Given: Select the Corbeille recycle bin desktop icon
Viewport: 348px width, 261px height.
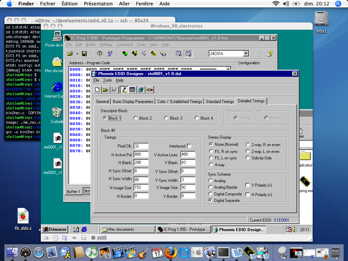Looking at the screenshot, I should tap(57, 112).
